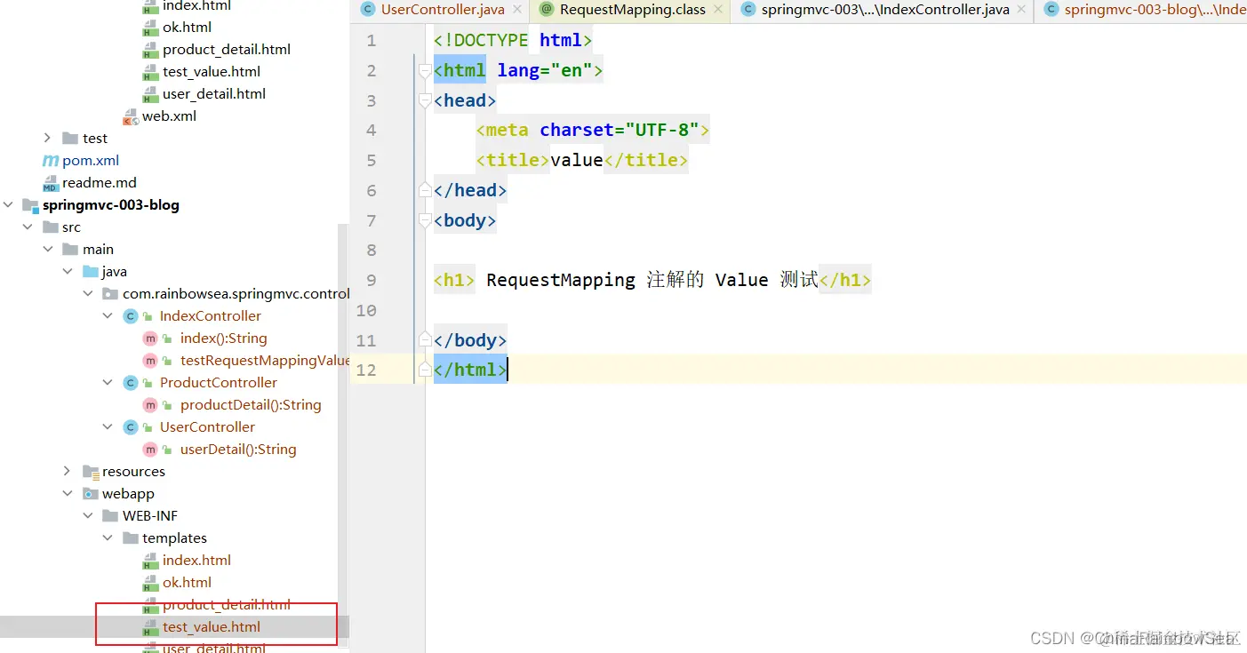Close the RequestMapping.class tab

coord(718,10)
